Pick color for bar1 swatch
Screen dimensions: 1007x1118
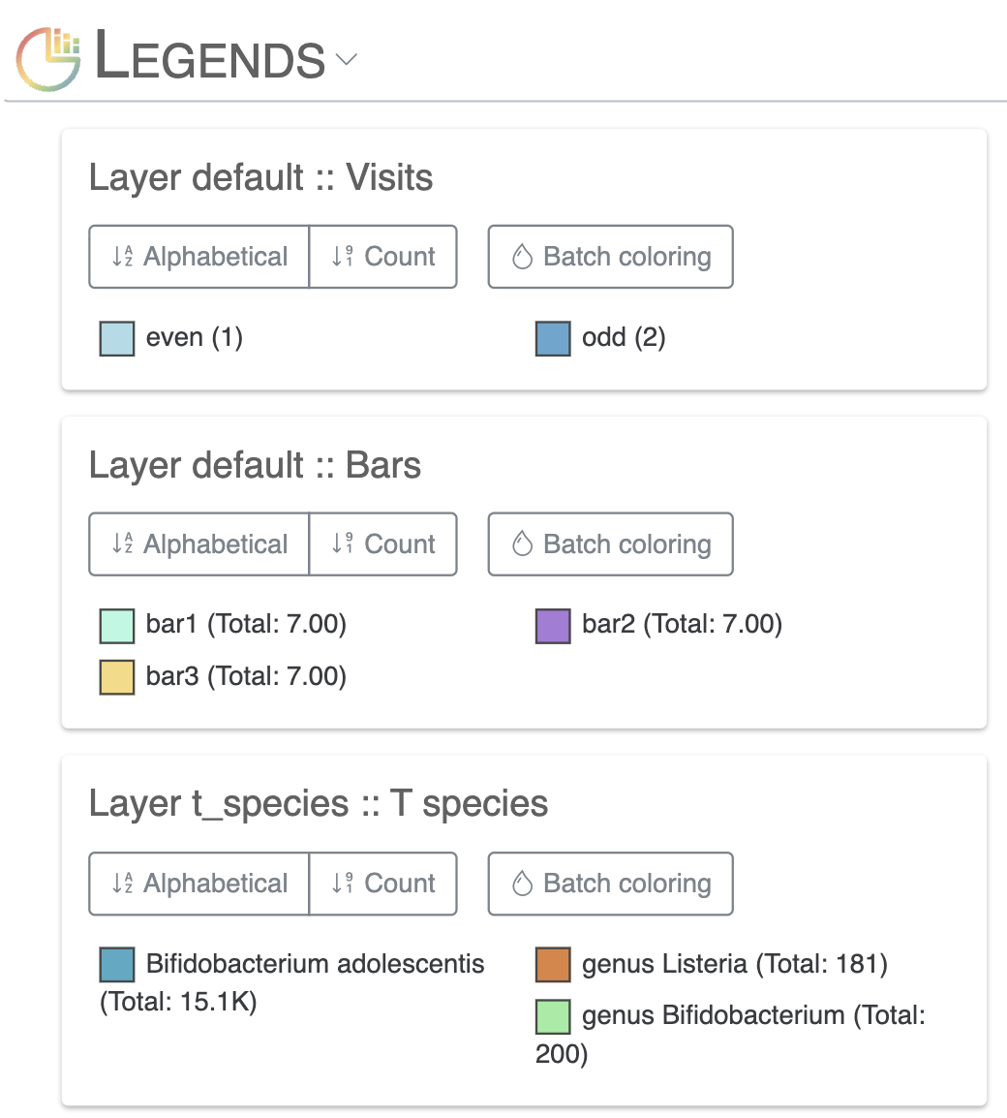pos(117,626)
